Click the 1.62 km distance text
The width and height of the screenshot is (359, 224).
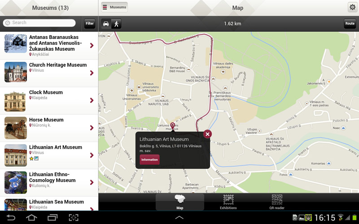(x=232, y=24)
